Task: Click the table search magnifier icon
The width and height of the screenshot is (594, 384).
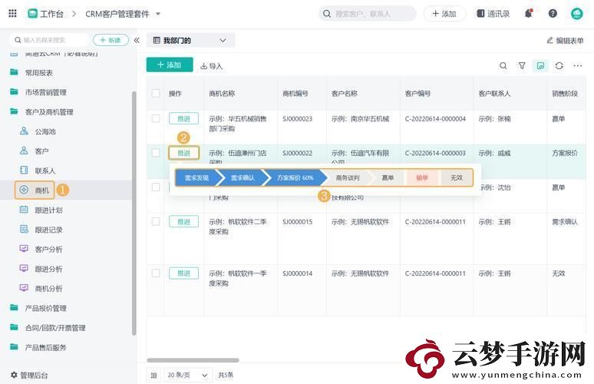Action: click(x=503, y=65)
